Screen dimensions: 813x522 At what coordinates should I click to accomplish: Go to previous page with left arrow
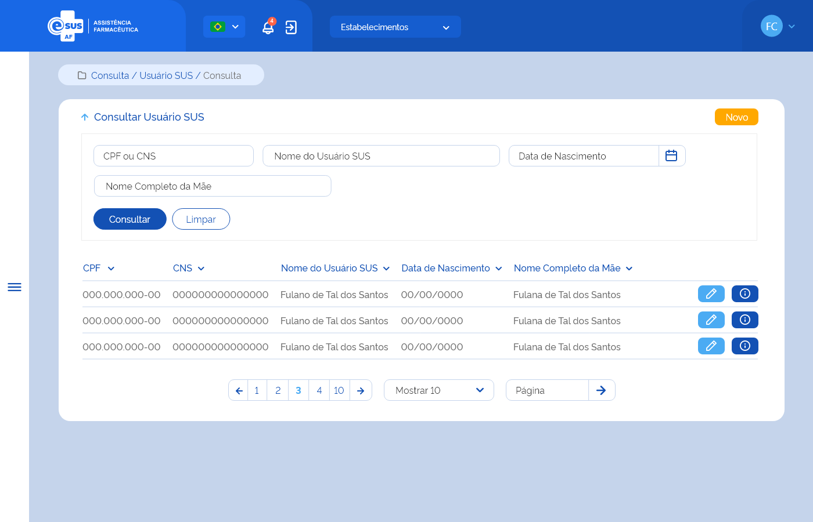[239, 390]
